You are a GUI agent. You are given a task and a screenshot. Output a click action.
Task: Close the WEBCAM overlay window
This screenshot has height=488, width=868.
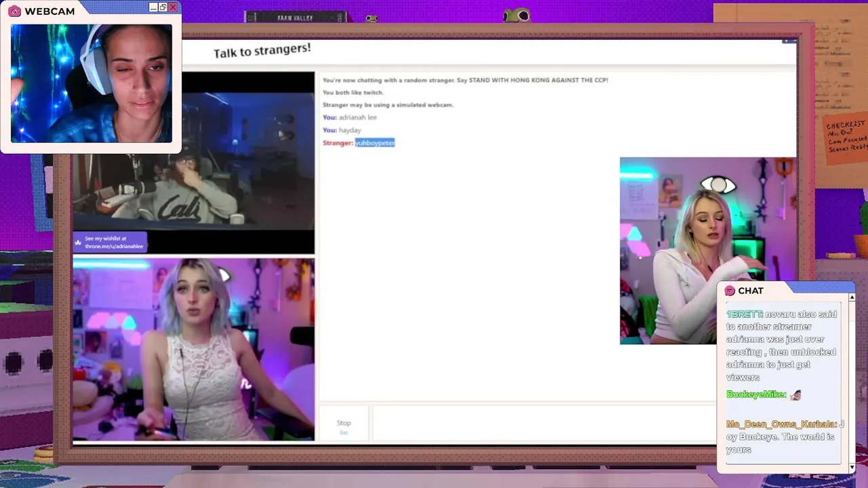click(173, 7)
